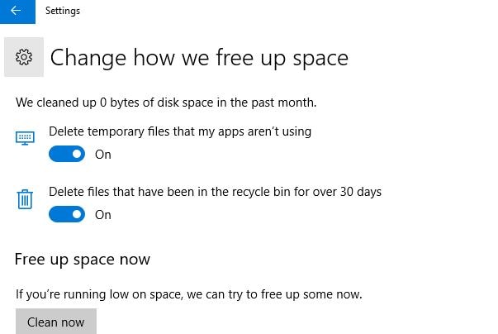This screenshot has height=334, width=498.
Task: Click the "Free up space now" heading
Action: pyautogui.click(x=83, y=260)
